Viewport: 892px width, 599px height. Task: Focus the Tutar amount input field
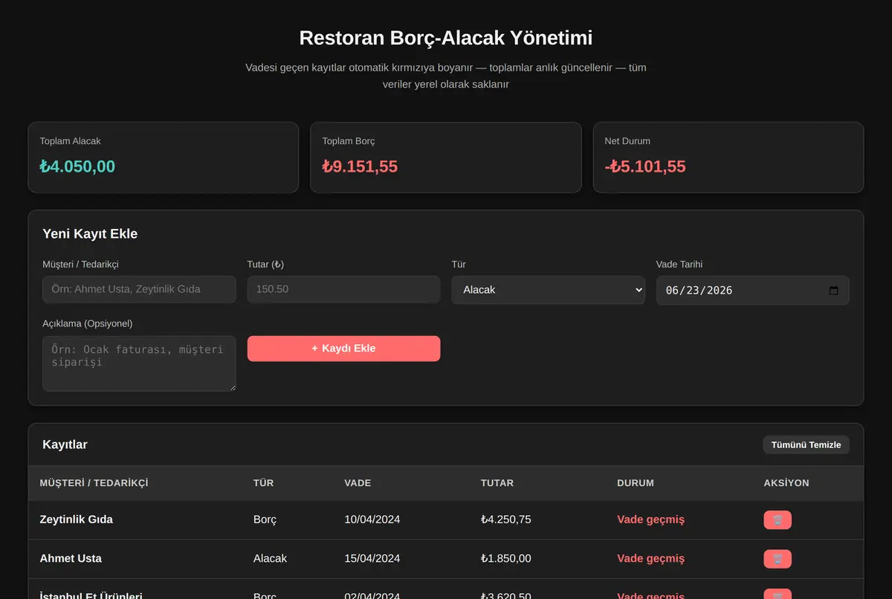coord(343,289)
